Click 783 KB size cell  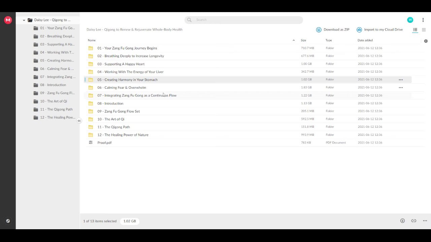[x=306, y=143]
